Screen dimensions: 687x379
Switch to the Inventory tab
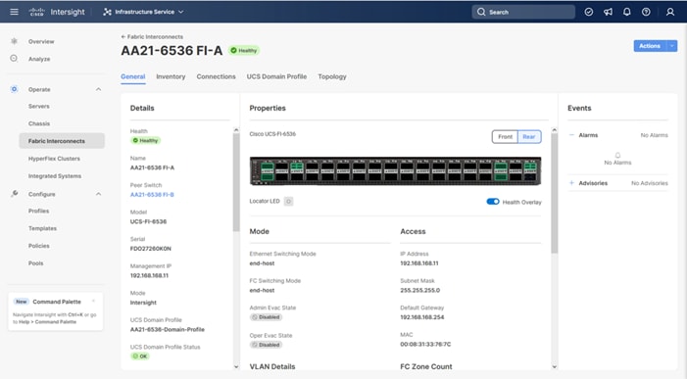[171, 76]
